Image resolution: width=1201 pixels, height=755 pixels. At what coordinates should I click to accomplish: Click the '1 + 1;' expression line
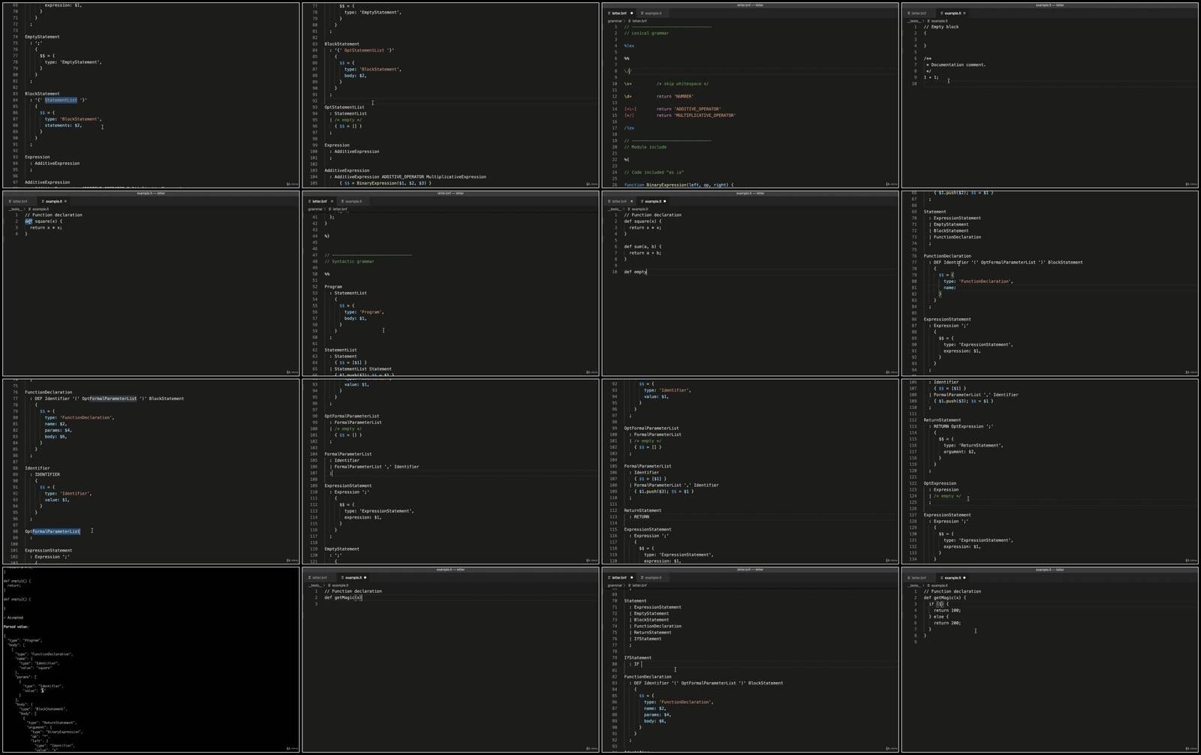click(x=931, y=77)
